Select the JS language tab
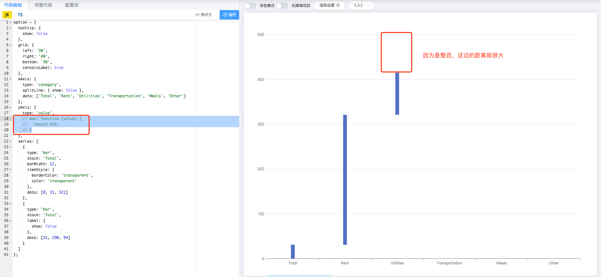Image resolution: width=601 pixels, height=277 pixels. point(7,15)
